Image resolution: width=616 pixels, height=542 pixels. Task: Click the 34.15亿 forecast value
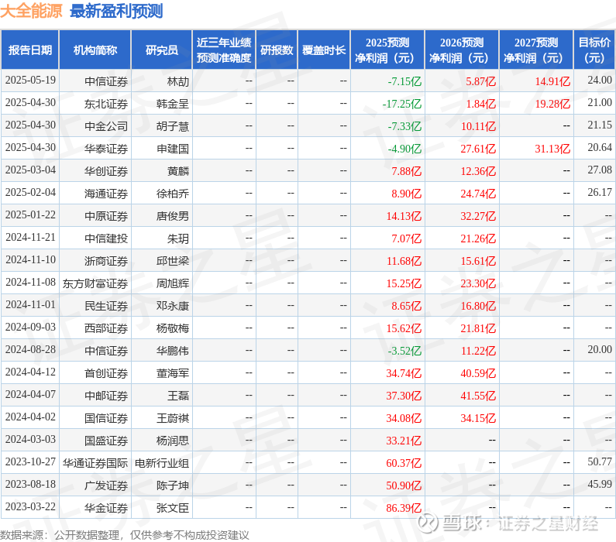point(478,418)
